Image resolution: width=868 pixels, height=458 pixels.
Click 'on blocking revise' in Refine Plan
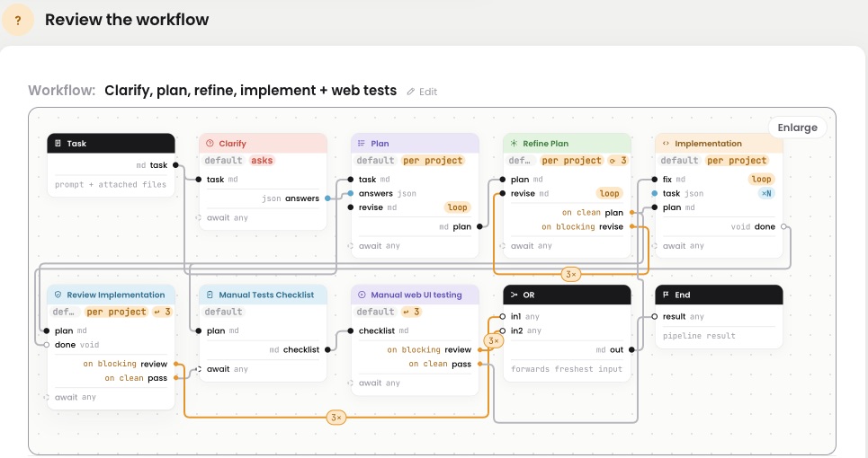coord(582,226)
